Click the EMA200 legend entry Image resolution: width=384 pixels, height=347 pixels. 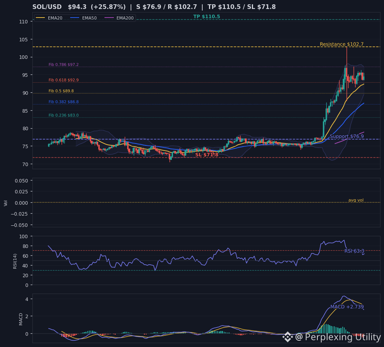(x=119, y=18)
